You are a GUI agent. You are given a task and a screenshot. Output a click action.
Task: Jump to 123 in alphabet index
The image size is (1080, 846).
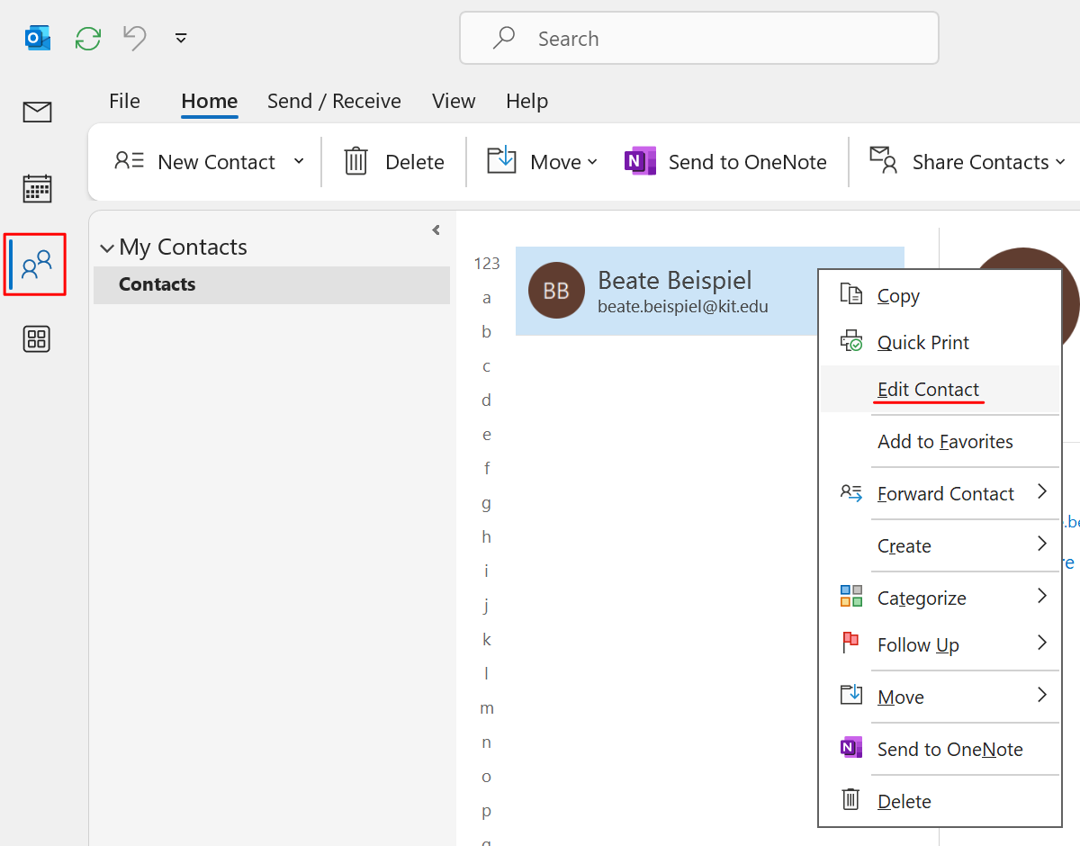click(487, 264)
